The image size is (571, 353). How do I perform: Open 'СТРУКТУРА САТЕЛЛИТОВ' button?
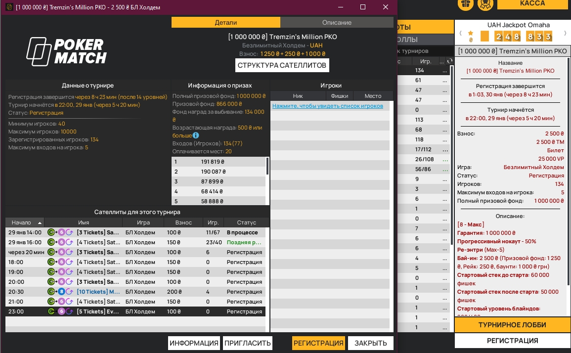282,65
